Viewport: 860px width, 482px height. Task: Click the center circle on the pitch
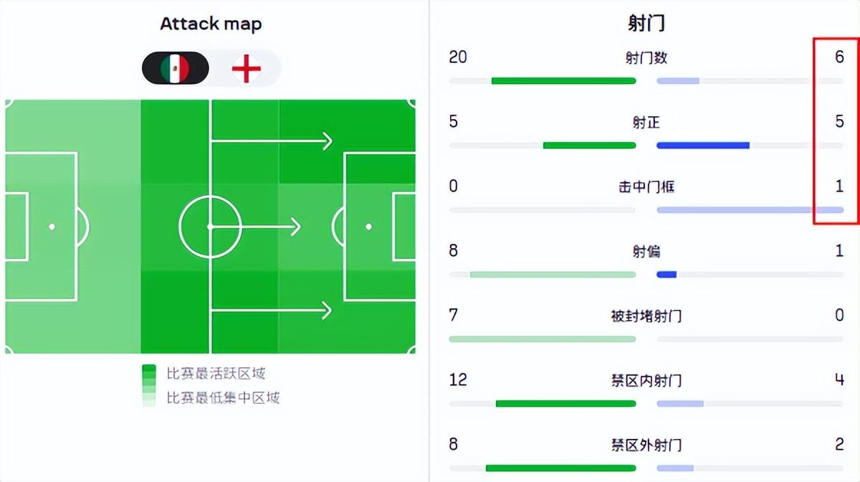210,227
